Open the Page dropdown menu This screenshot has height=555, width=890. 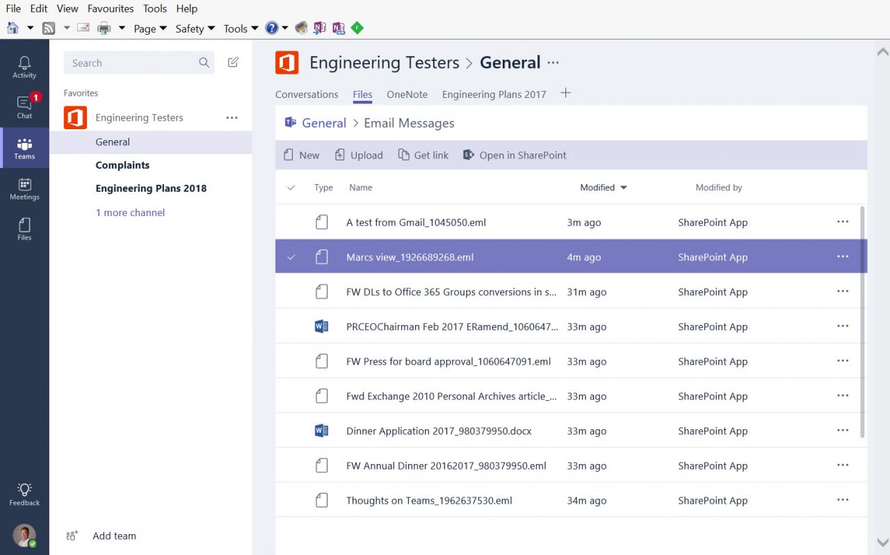(150, 28)
